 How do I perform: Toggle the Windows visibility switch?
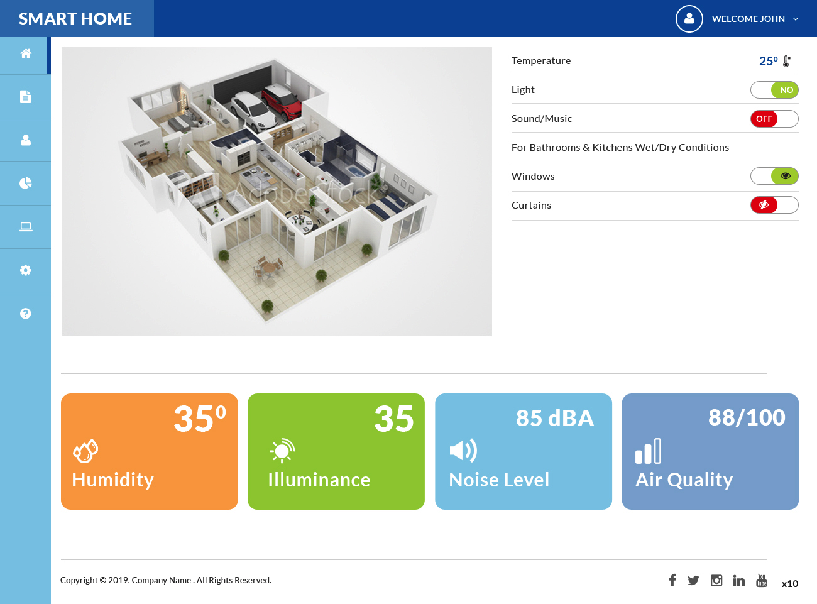[774, 176]
